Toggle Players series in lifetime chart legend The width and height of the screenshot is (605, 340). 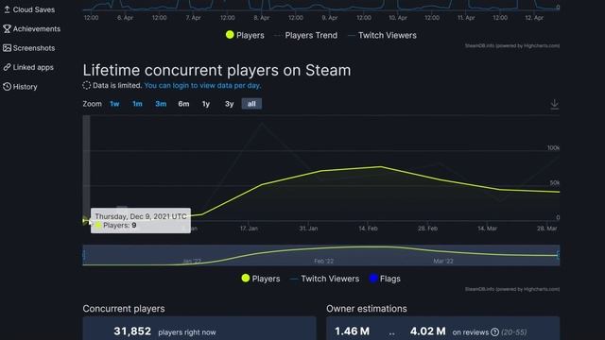261,279
